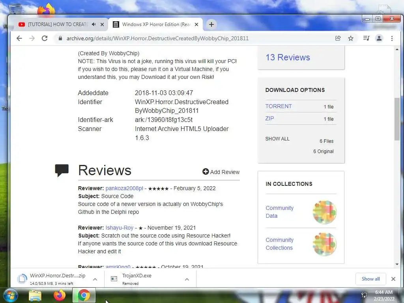Open the Chrome three-dot menu
Screen dimensions: 404x303
coord(392,38)
